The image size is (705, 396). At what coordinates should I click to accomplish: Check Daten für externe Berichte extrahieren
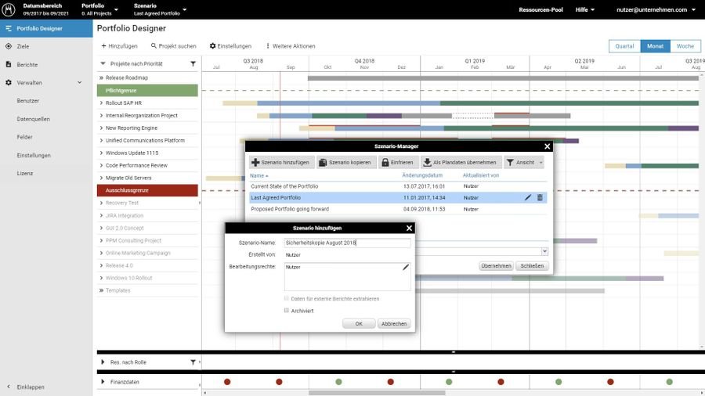tap(287, 299)
